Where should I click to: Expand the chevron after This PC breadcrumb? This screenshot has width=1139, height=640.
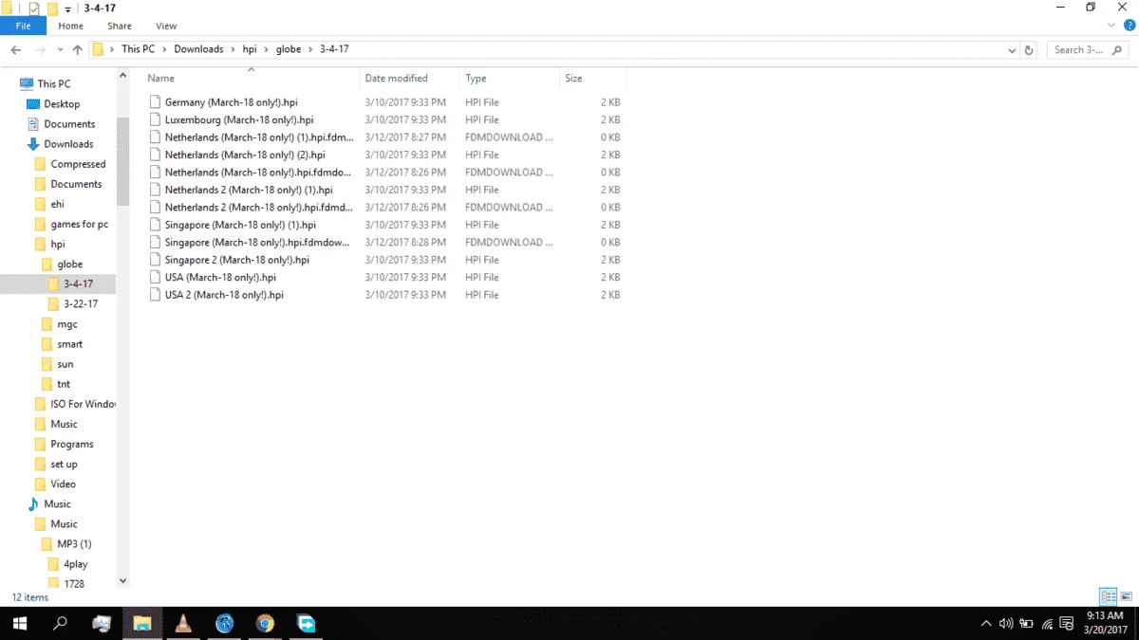164,49
